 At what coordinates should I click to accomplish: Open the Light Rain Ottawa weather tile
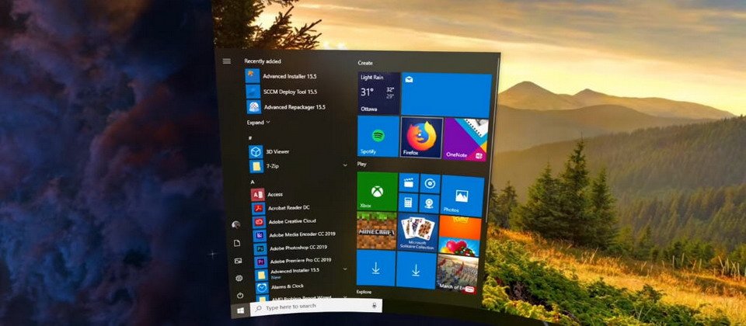click(x=378, y=93)
